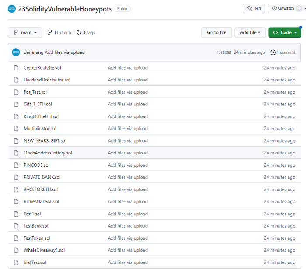This screenshot has height=273, width=306.
Task: Click the file icon next to WhaleGiveaway1.sol
Action: tap(16, 250)
